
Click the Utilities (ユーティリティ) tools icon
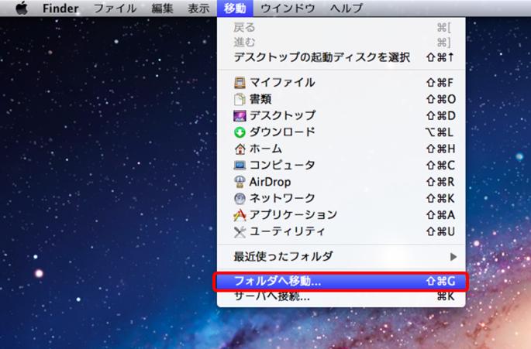point(240,231)
